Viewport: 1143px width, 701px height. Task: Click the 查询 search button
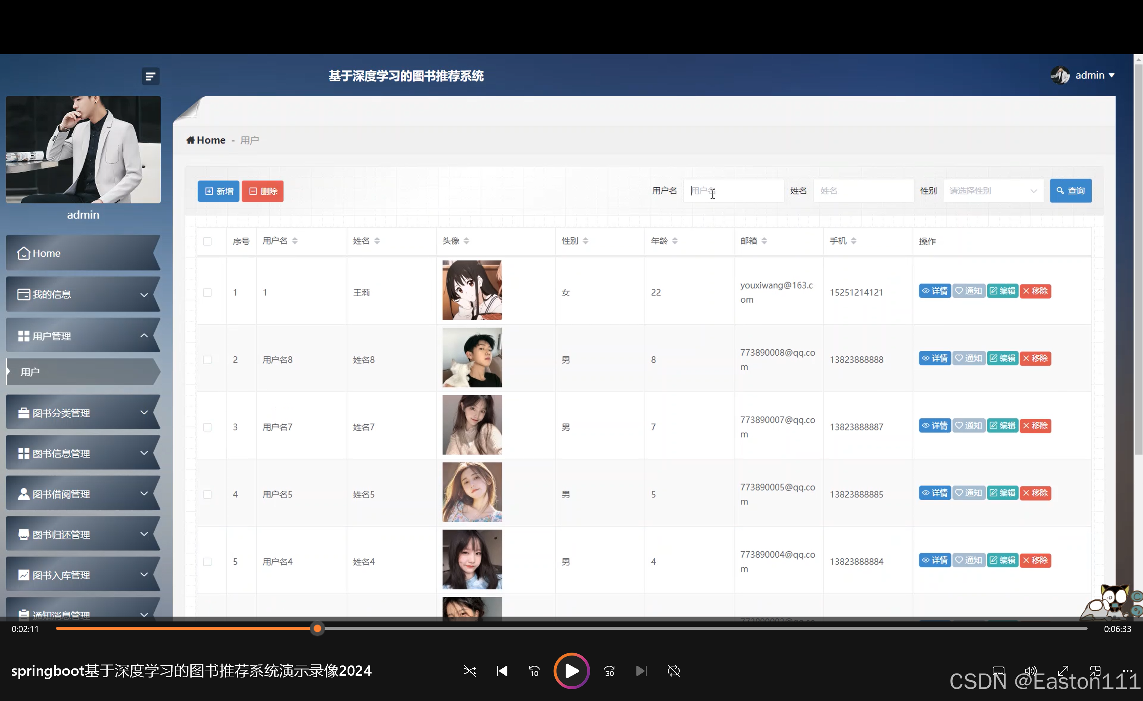point(1071,191)
